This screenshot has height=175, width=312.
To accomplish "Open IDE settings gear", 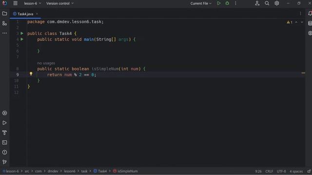I will (277, 3).
